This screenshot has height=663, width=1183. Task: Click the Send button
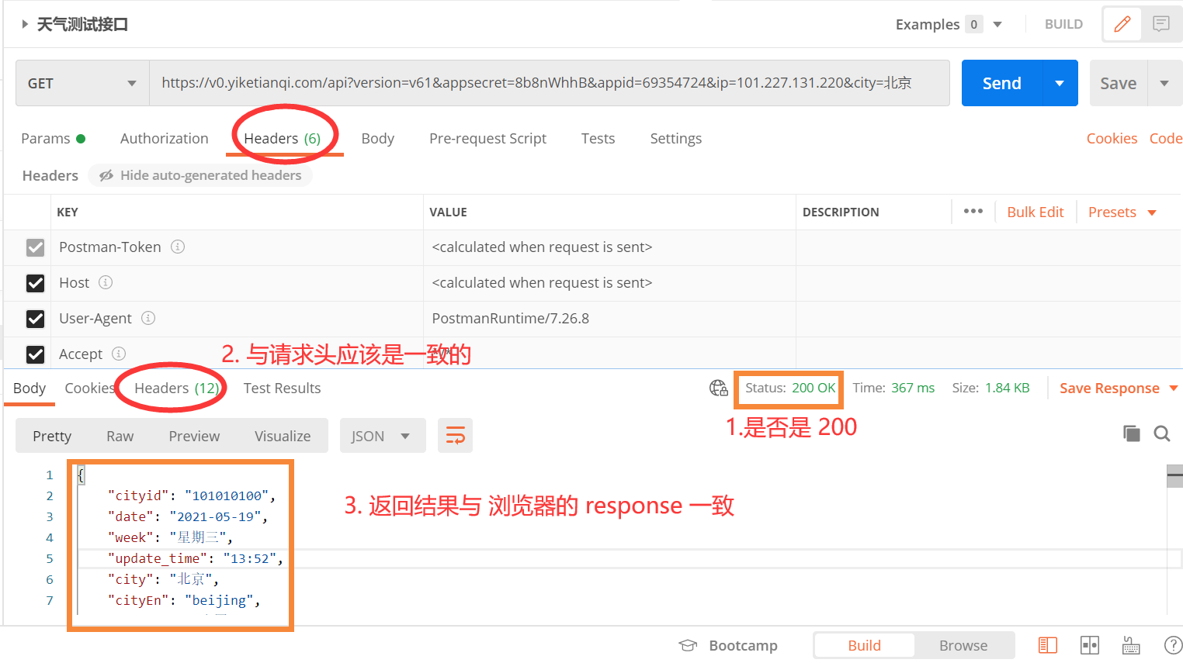coord(1001,83)
